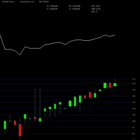This screenshot has width=140, height=140.
Task: Click the 'OH: 2.44' reading
Action: (96, 9)
